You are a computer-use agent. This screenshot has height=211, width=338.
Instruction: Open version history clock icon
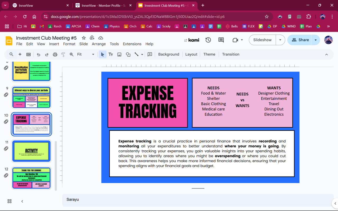click(x=208, y=40)
